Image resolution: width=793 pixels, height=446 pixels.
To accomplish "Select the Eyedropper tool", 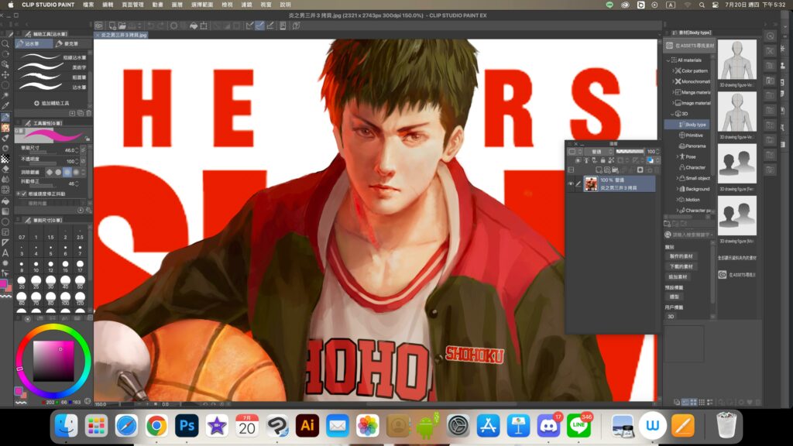I will 5,105.
